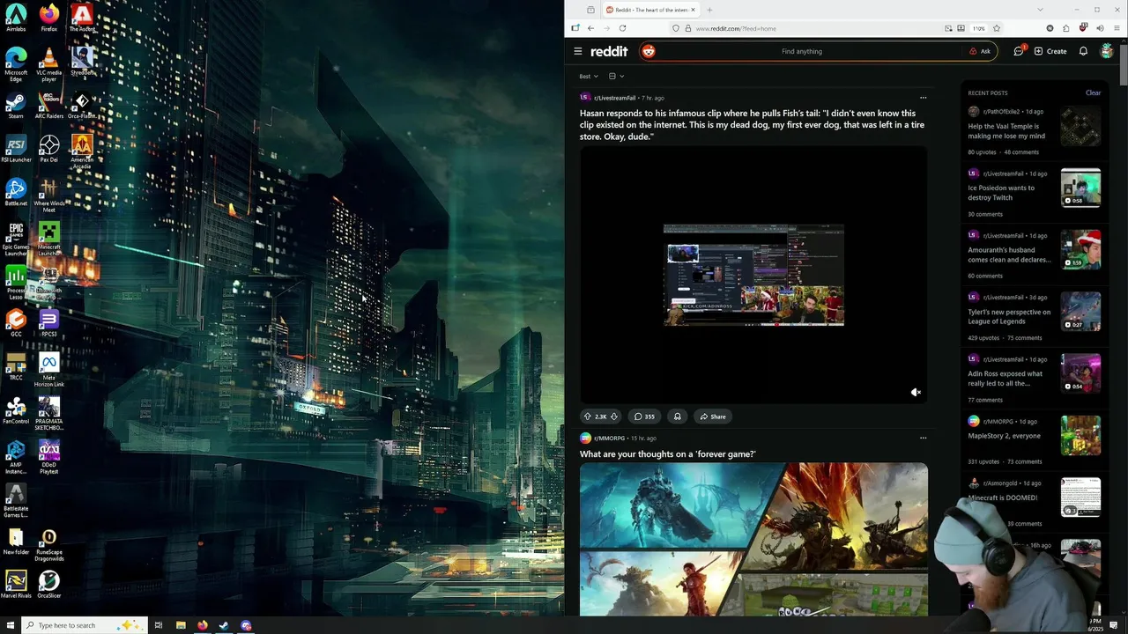Open the Windows Start menu
Screen dimensions: 1128x634
pyautogui.click(x=11, y=625)
